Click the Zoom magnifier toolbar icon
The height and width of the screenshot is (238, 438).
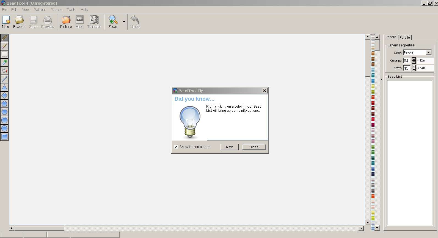(113, 22)
